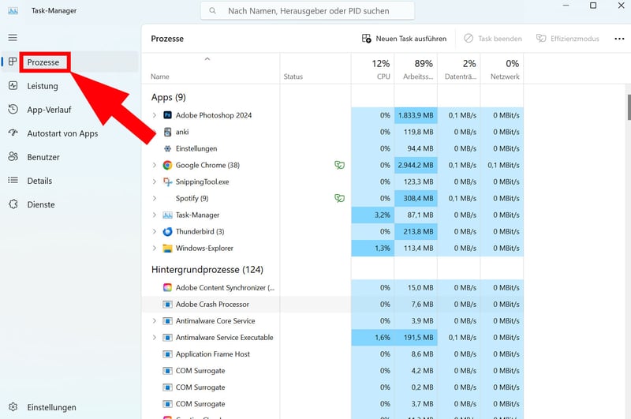
Task: Sort processes by CPU column header
Action: (x=381, y=69)
